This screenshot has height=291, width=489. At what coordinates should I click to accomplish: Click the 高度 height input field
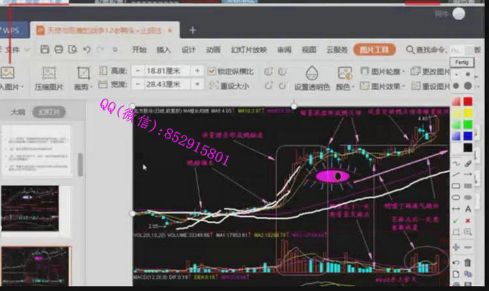166,70
